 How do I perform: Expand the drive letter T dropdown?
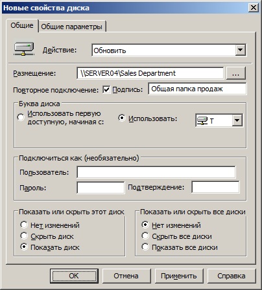(x=237, y=120)
